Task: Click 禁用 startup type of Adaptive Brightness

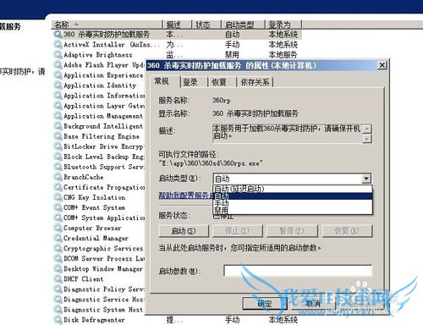Action: pos(232,55)
